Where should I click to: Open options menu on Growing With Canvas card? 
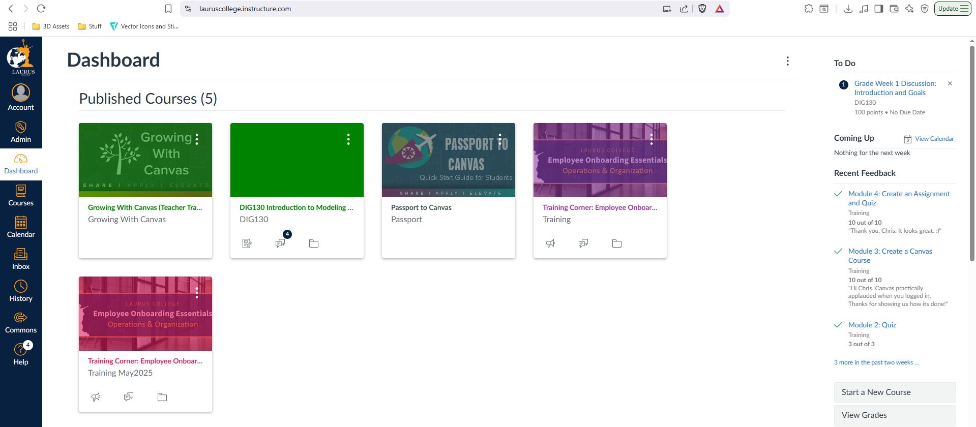(197, 139)
